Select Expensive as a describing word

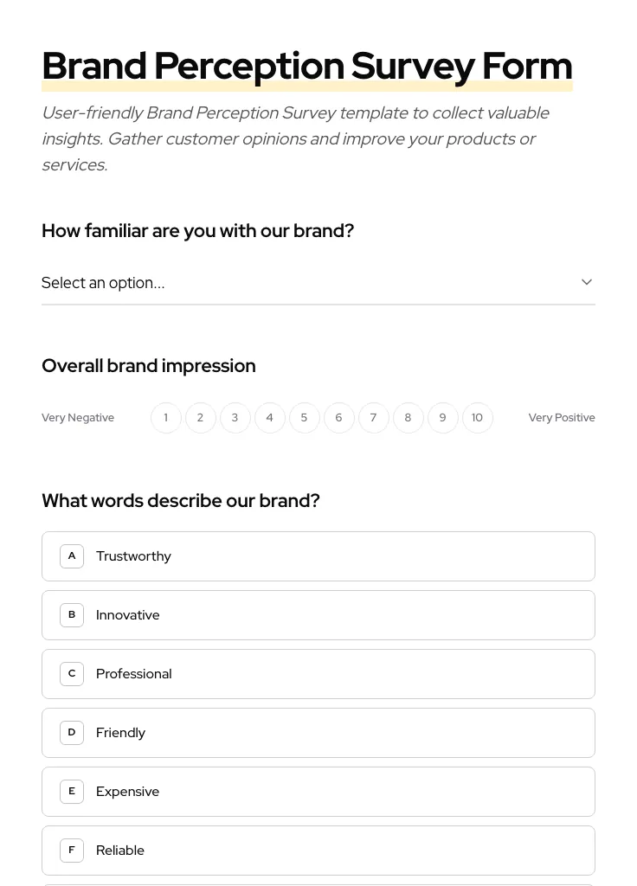(x=318, y=791)
